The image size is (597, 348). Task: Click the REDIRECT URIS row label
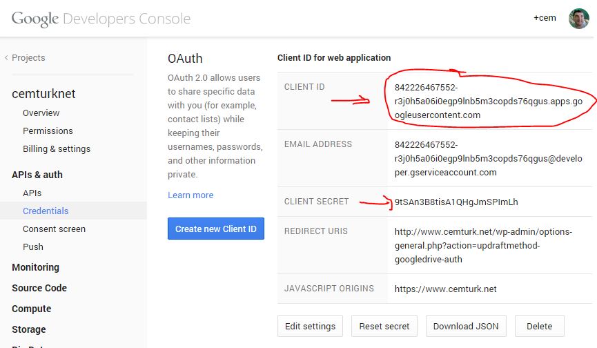pos(315,231)
